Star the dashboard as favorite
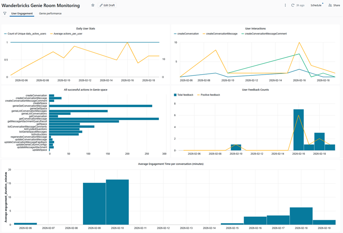The height and width of the screenshot is (233, 343). [x=93, y=5]
